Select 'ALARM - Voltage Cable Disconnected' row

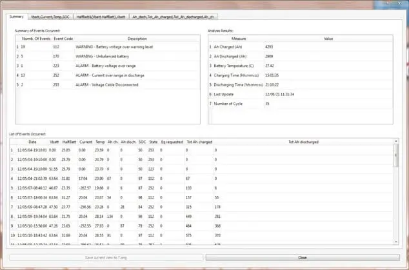pyautogui.click(x=108, y=84)
